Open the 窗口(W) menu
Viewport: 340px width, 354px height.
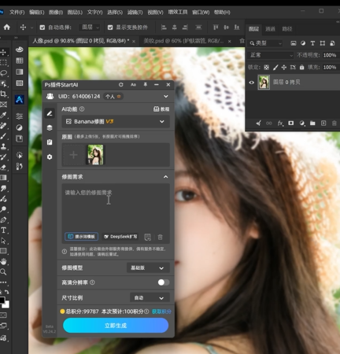pos(201,12)
